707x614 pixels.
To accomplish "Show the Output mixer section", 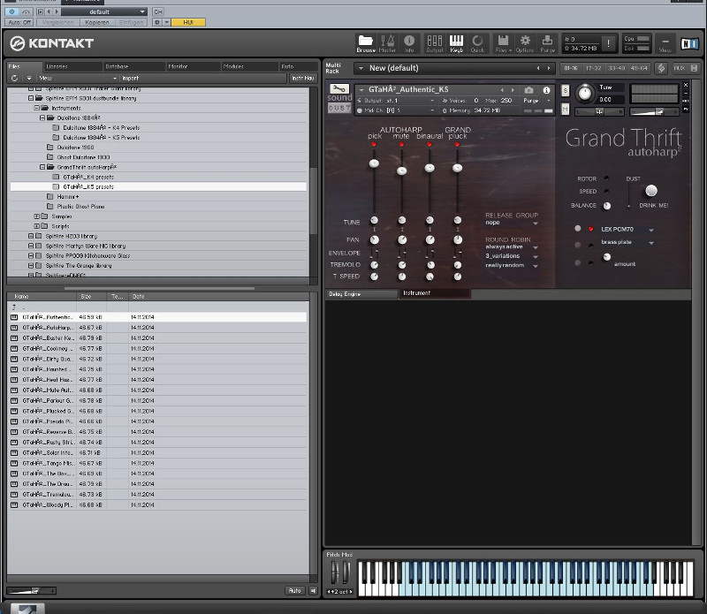I will click(x=435, y=43).
